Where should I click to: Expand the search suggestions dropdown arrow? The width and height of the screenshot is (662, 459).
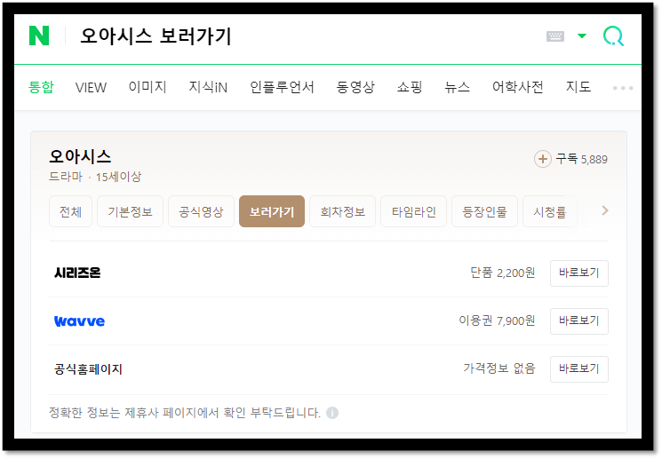pyautogui.click(x=582, y=36)
